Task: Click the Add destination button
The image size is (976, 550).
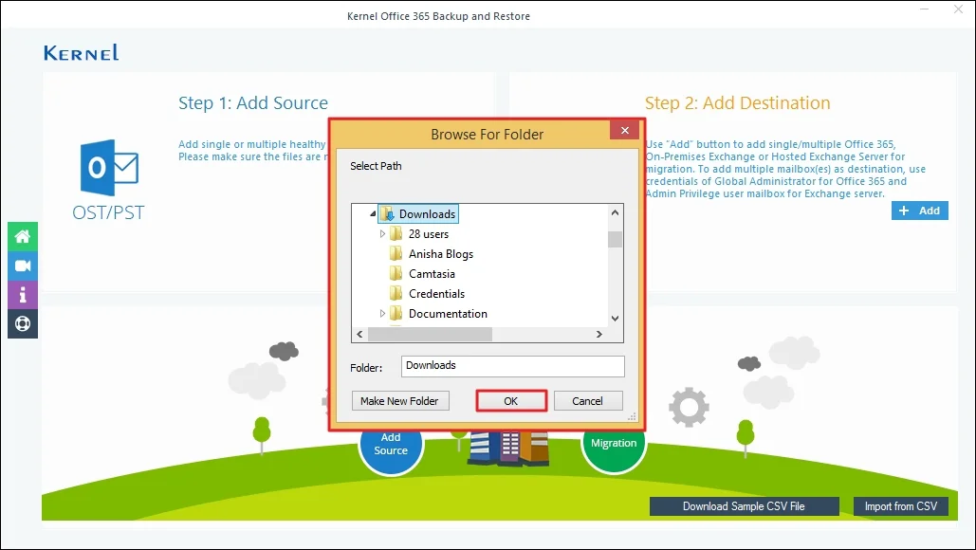Action: point(919,211)
